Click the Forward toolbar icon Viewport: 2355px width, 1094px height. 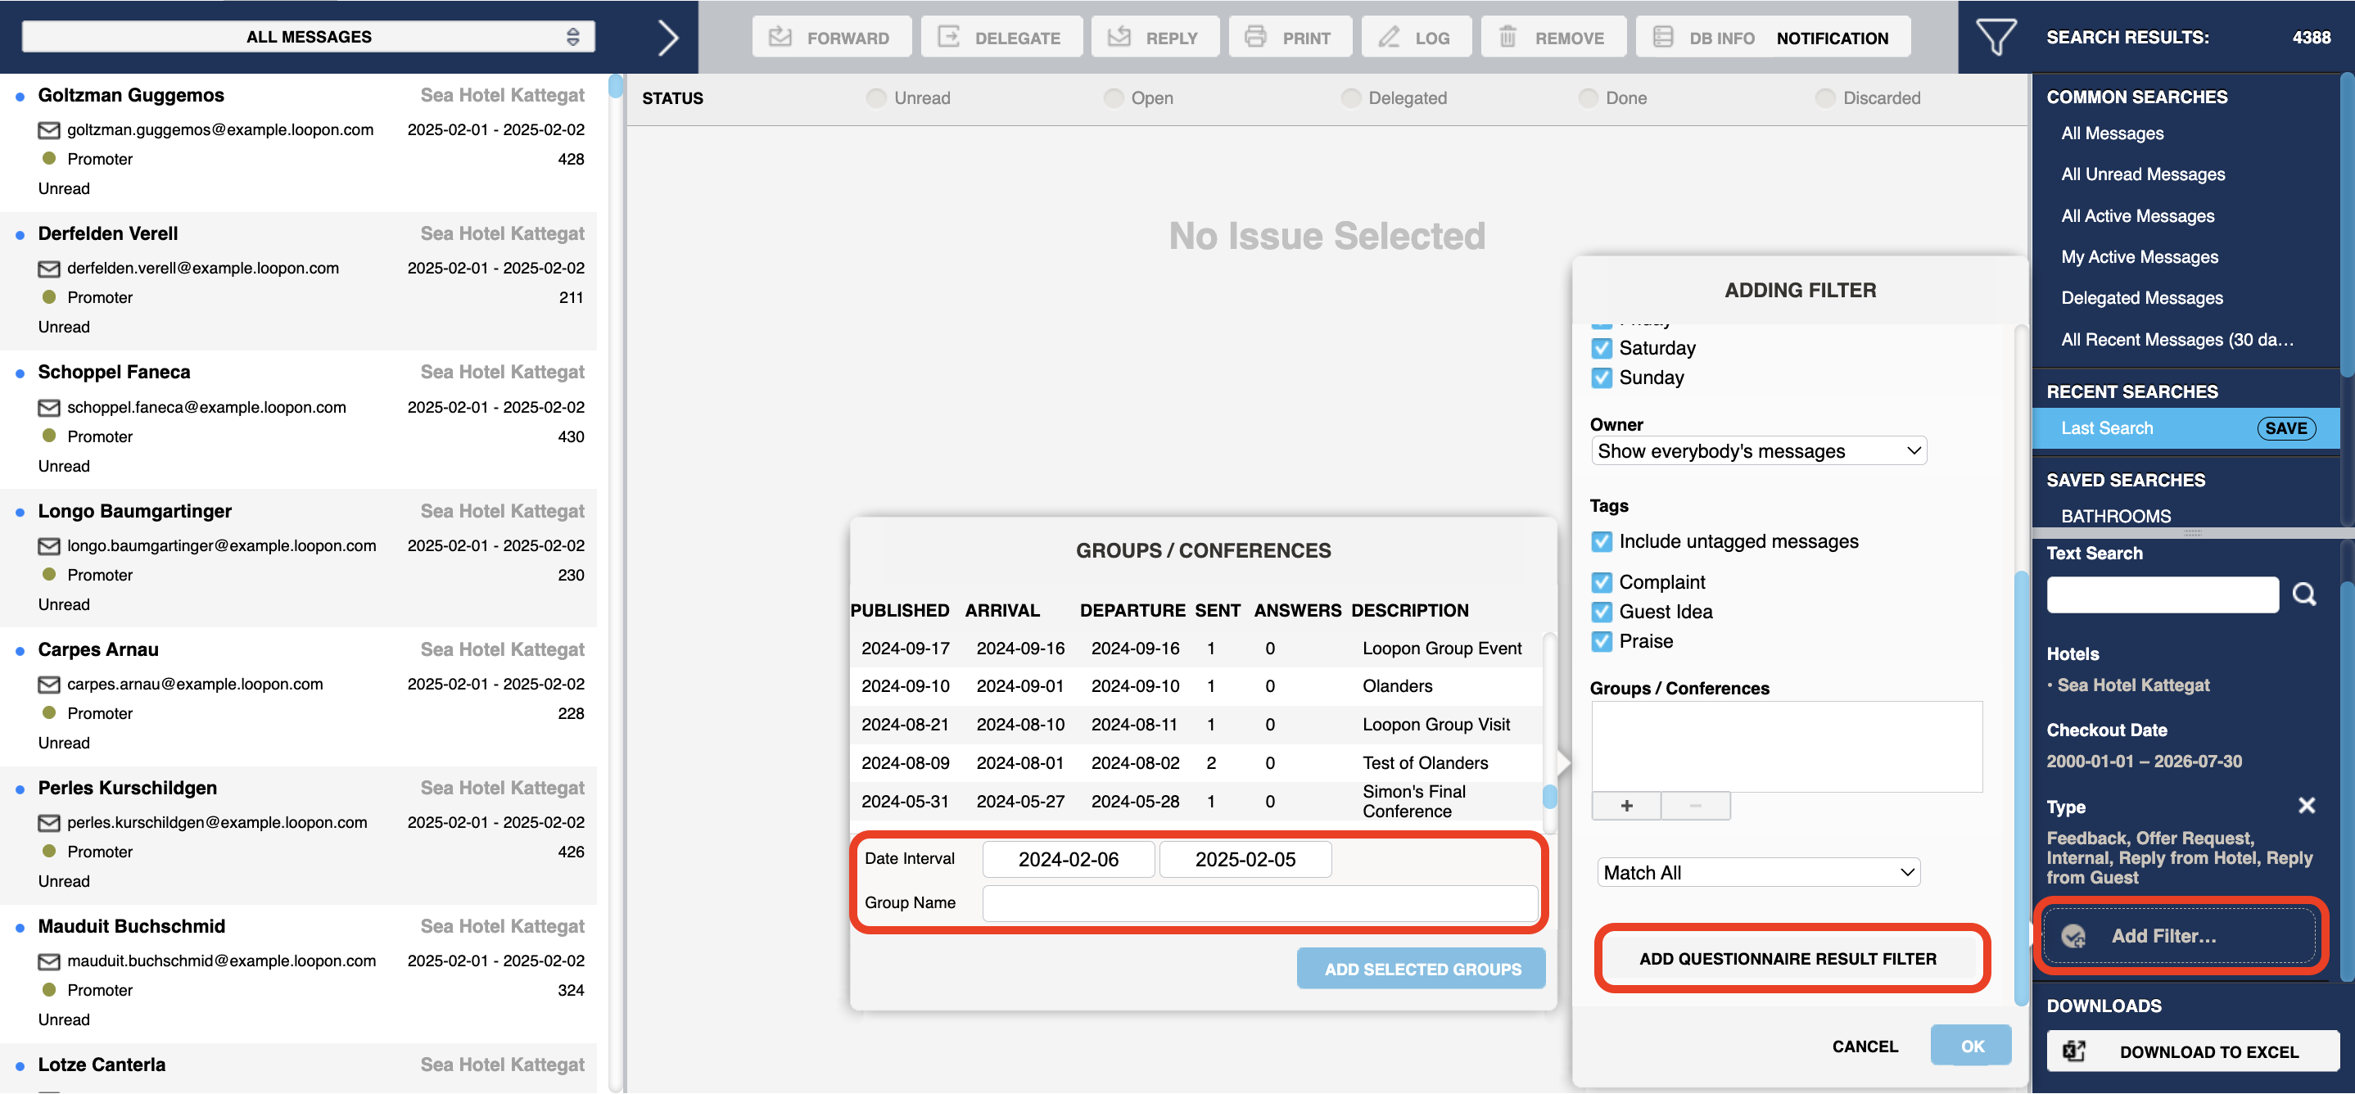click(780, 38)
